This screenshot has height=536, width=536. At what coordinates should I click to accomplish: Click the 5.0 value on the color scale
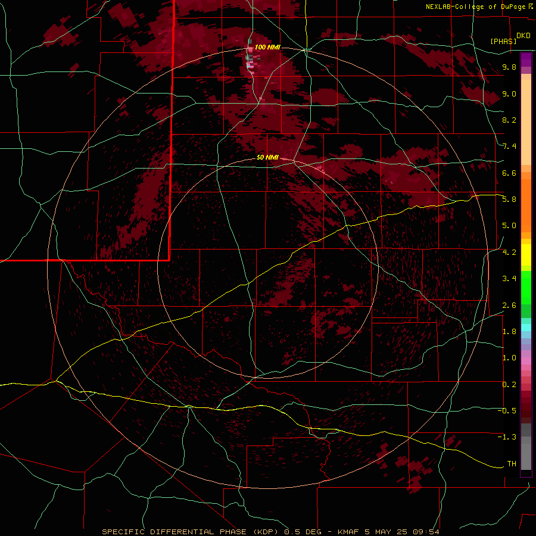(509, 226)
